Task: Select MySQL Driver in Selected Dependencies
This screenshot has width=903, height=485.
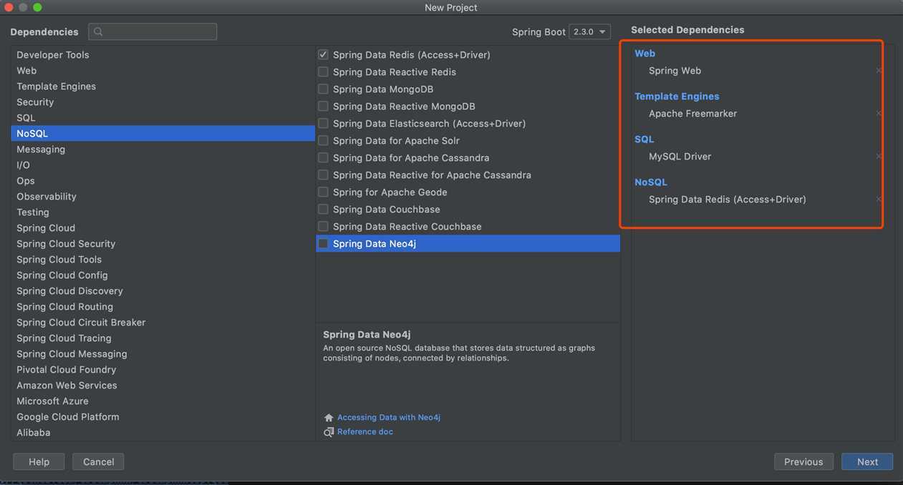Action: (680, 157)
